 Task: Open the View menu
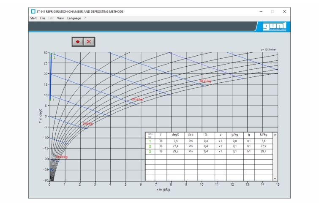(60, 18)
